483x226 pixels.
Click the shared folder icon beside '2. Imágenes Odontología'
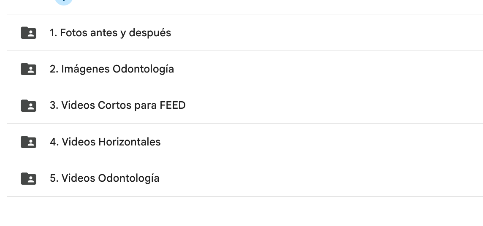(x=28, y=69)
